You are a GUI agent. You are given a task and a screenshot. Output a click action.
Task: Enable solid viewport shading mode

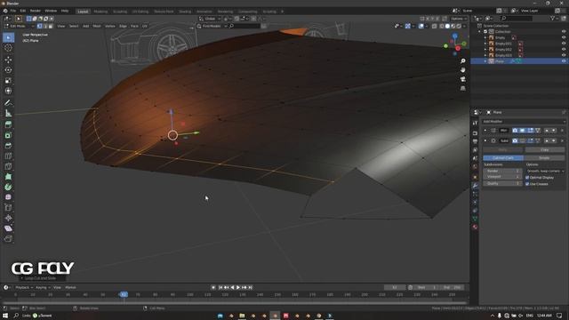(447, 26)
